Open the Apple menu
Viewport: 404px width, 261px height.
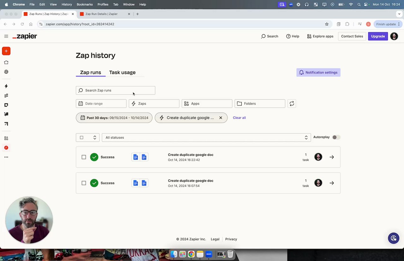point(6,4)
